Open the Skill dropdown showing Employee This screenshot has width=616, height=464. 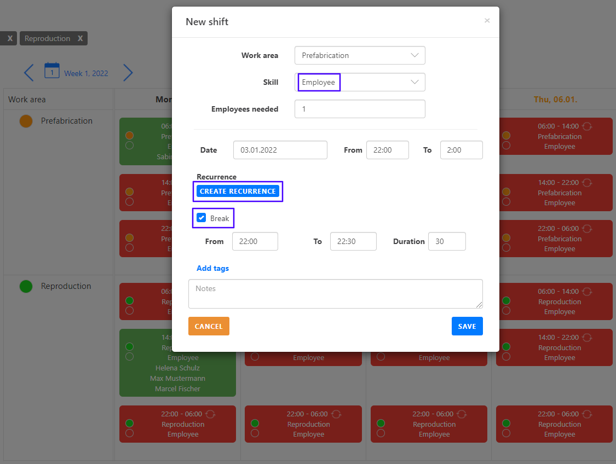coord(360,82)
